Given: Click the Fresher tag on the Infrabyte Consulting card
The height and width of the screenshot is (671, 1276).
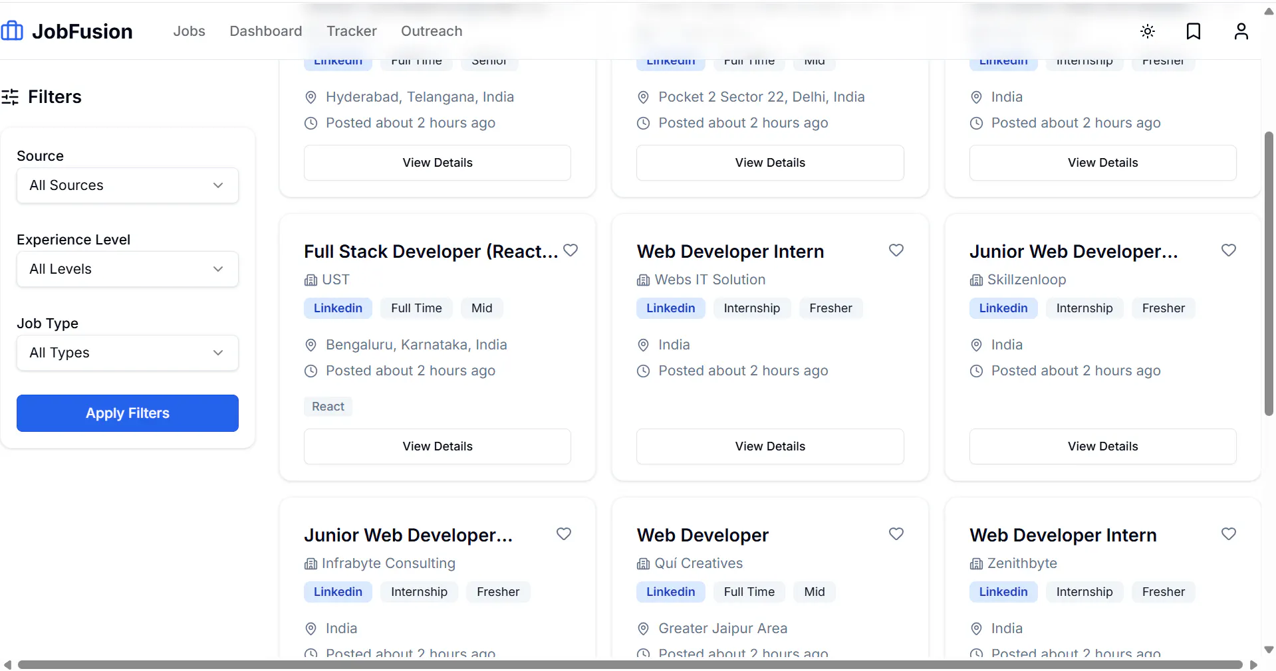Looking at the screenshot, I should (498, 592).
